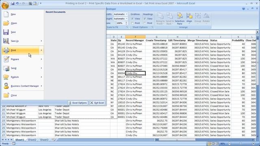Click the macro record icon in status bar
The height and width of the screenshot is (146, 260).
tap(14, 144)
